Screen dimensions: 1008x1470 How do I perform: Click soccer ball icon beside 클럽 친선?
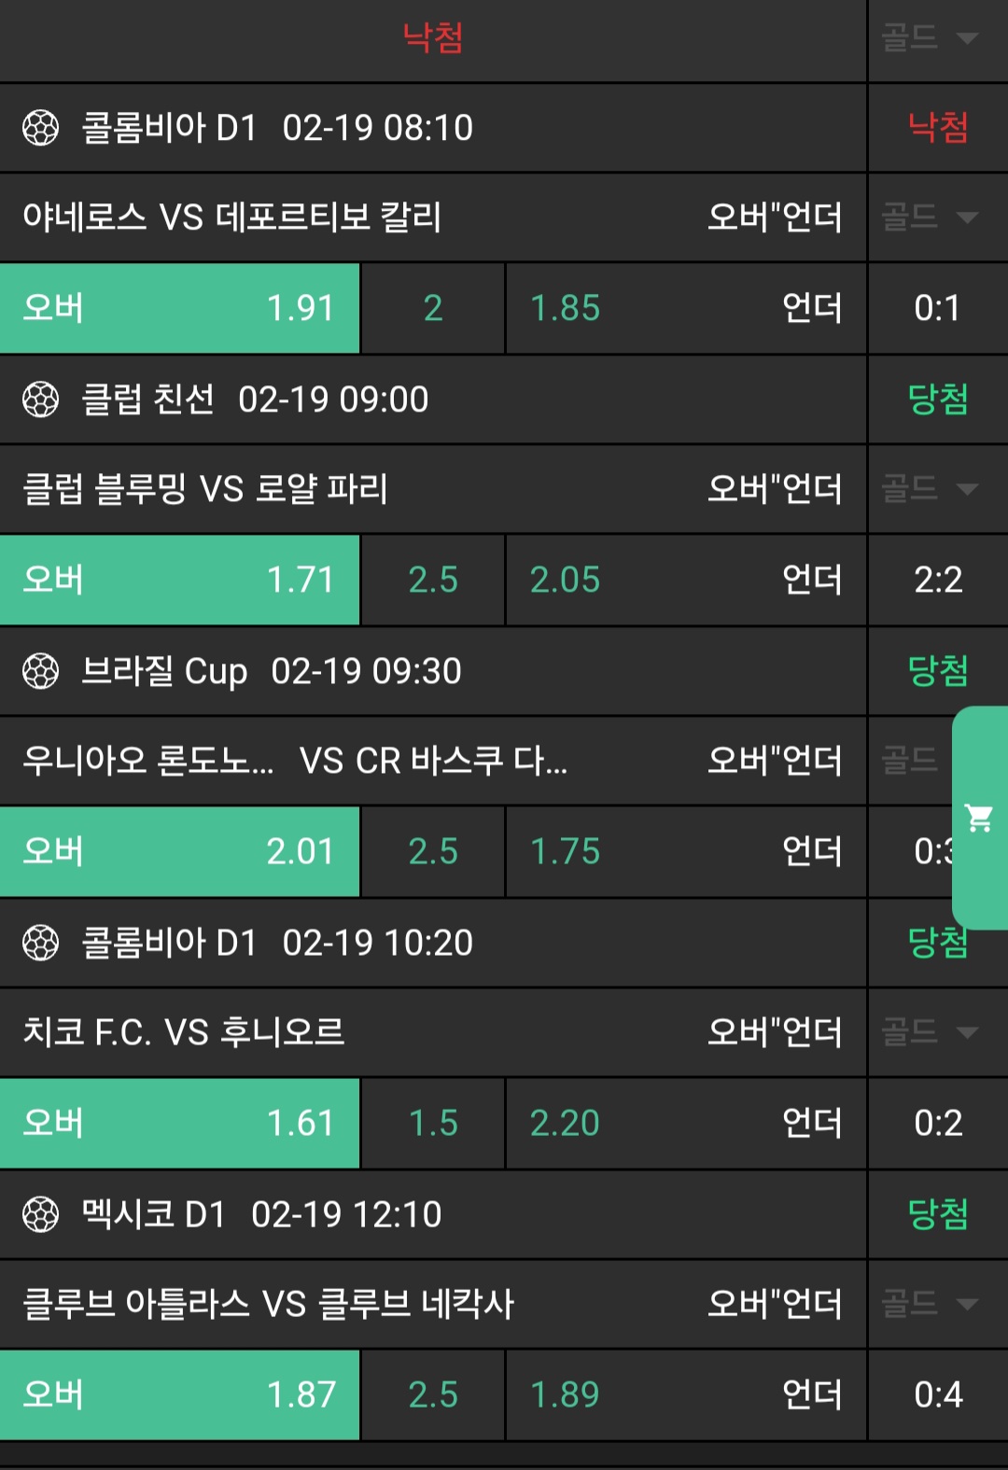click(x=40, y=399)
